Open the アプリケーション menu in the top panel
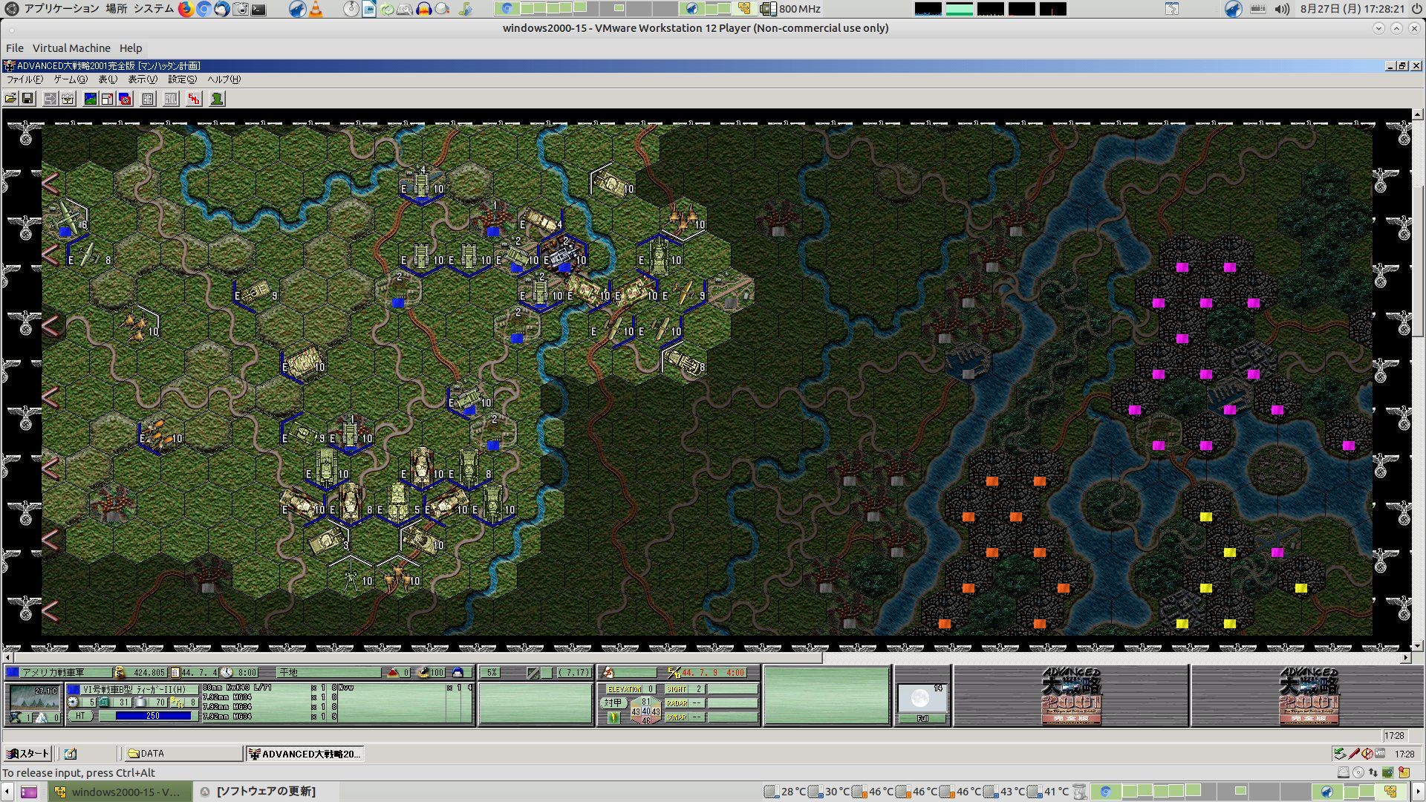This screenshot has width=1426, height=802. (x=61, y=9)
